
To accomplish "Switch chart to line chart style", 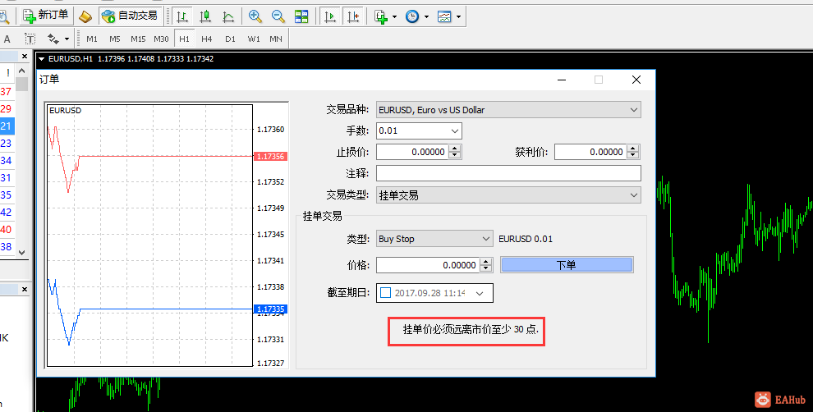I will tap(228, 16).
